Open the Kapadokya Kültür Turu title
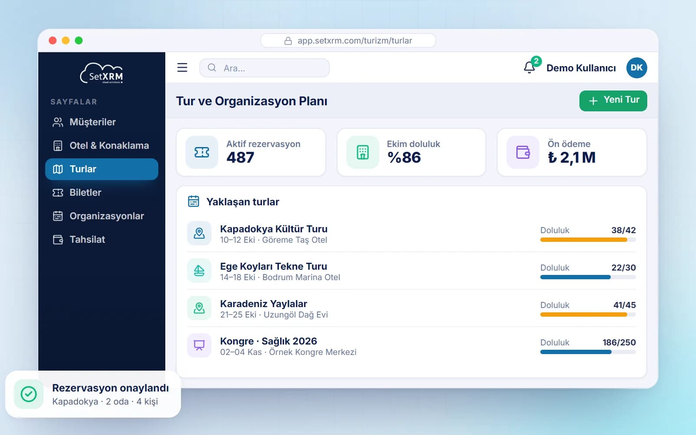The image size is (696, 435). 274,229
